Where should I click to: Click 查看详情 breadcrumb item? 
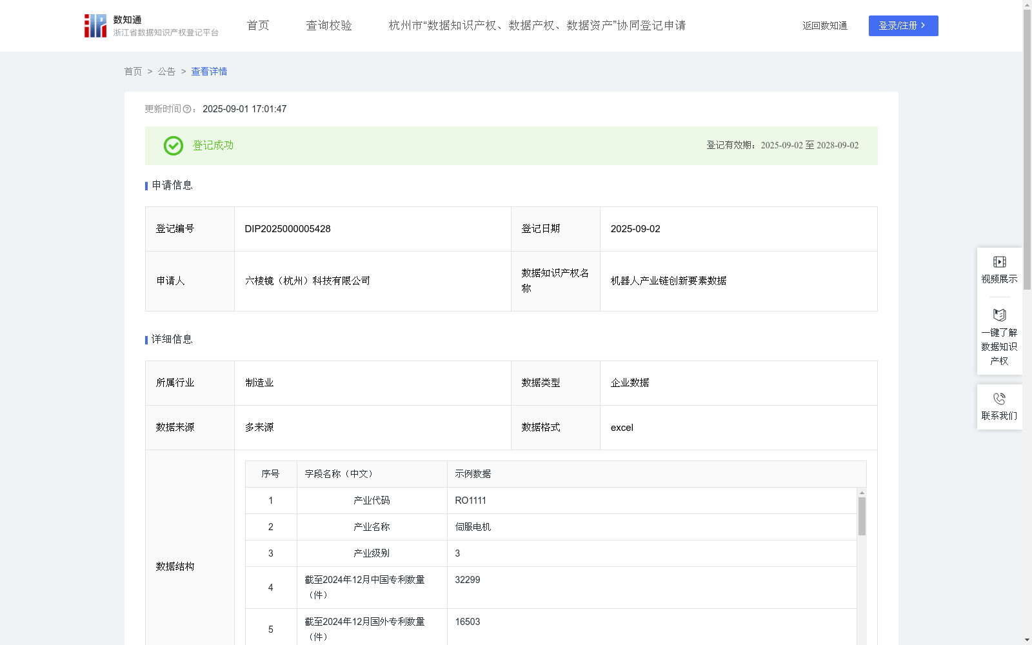click(209, 72)
